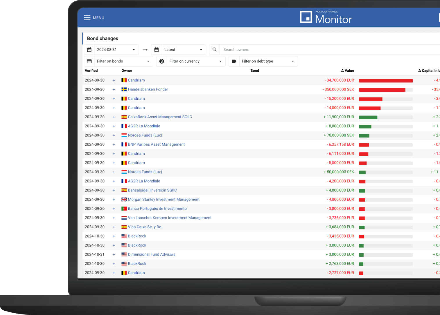Viewport: 440px width, 315px height.
Task: Click the red bar for -34,700,000 EUR
Action: 386,81
